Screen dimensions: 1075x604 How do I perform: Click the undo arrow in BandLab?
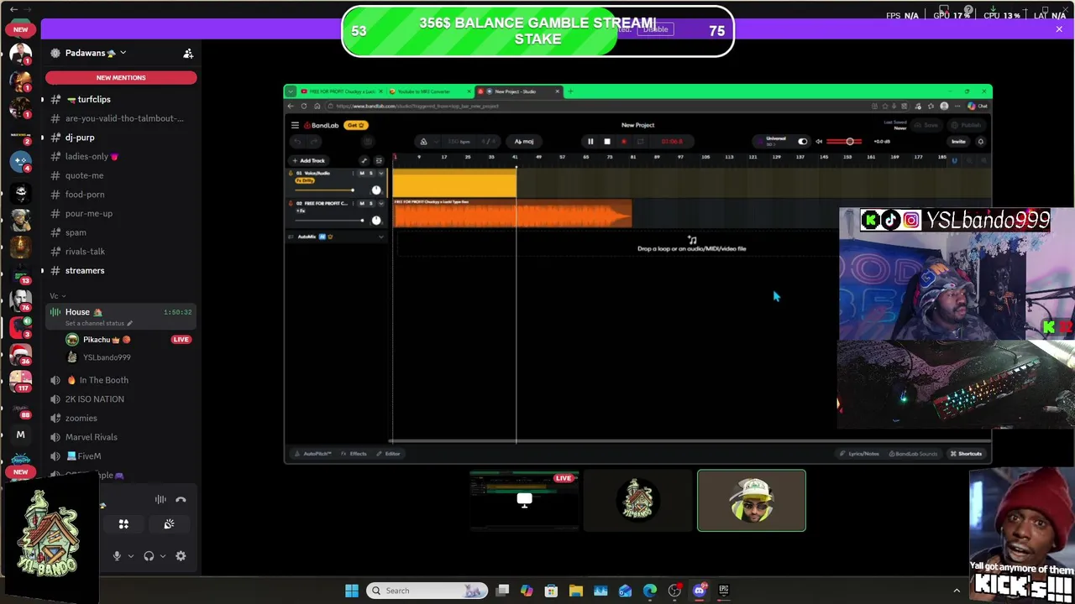pos(297,142)
